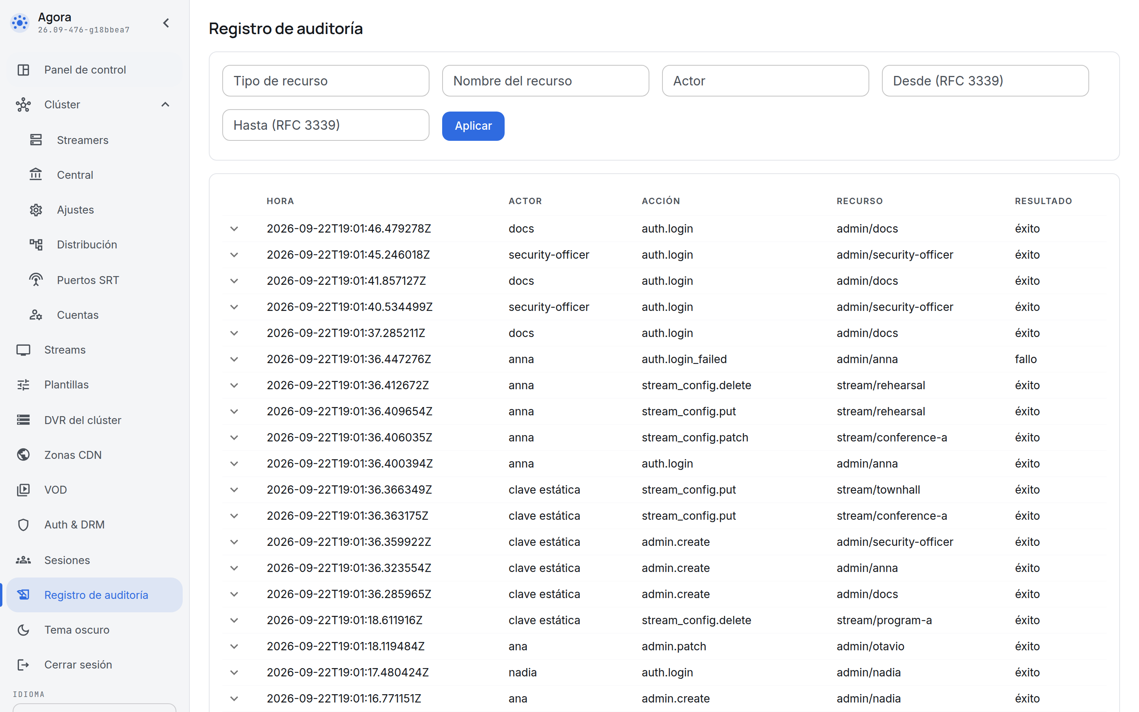Click the Distribución tree icon
1139x712 pixels.
(36, 244)
